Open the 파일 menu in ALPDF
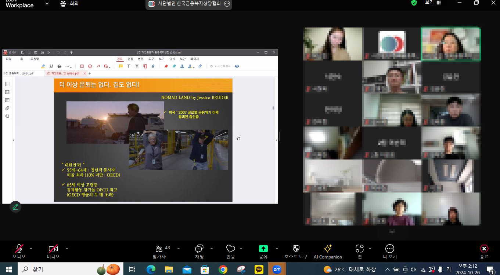 [8, 59]
